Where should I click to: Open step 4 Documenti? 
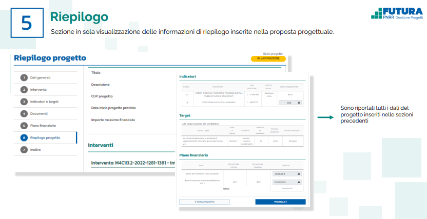tap(45, 113)
